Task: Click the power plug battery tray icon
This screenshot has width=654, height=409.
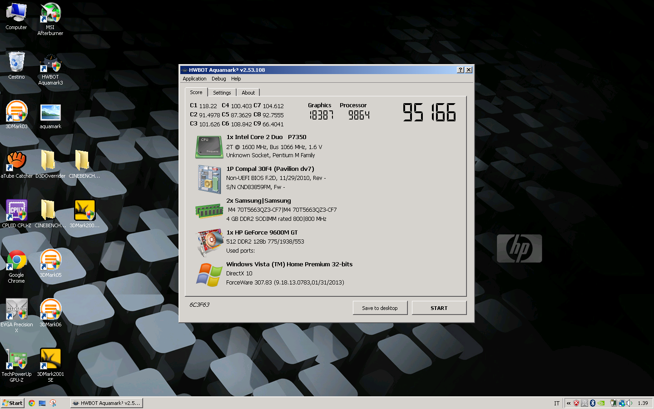Action: tap(614, 403)
